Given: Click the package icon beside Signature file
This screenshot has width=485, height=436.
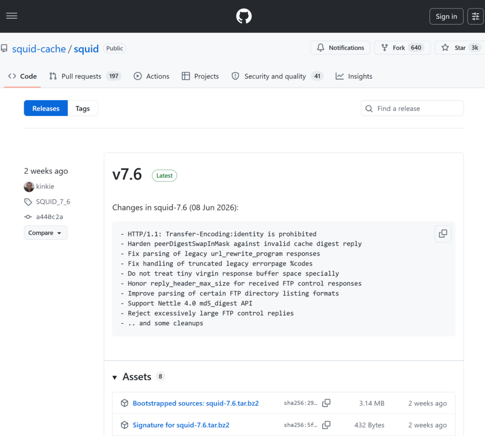Looking at the screenshot, I should click(125, 425).
